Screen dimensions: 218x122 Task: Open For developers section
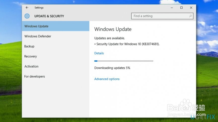tap(56, 76)
